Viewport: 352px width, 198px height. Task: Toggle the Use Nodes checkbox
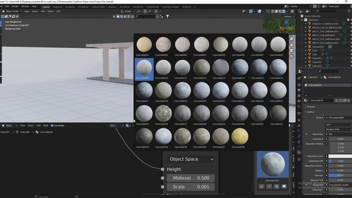52,125
